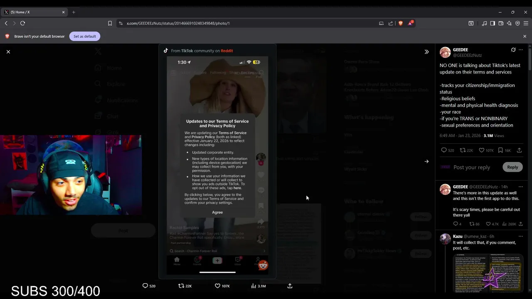Open Kazu's profile avatar
The image size is (532, 299).
(x=445, y=239)
